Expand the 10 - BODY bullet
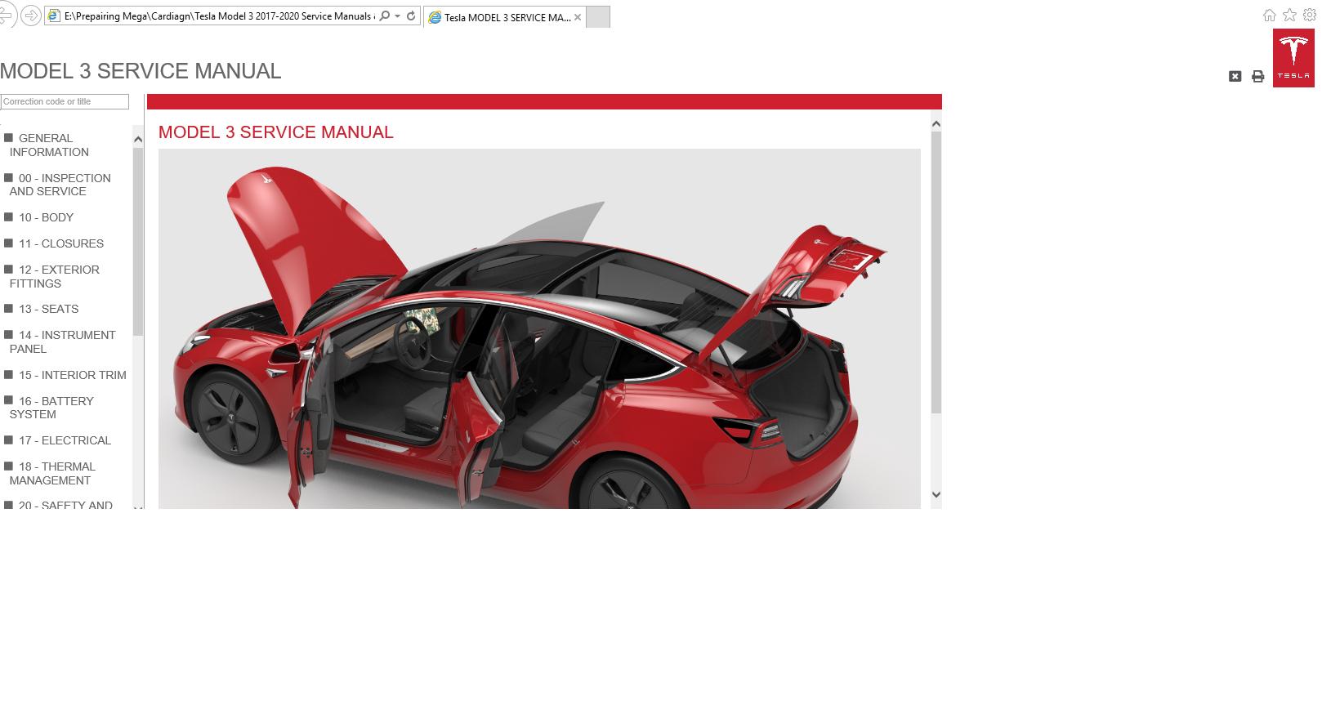This screenshot has width=1322, height=714. pyautogui.click(x=8, y=216)
